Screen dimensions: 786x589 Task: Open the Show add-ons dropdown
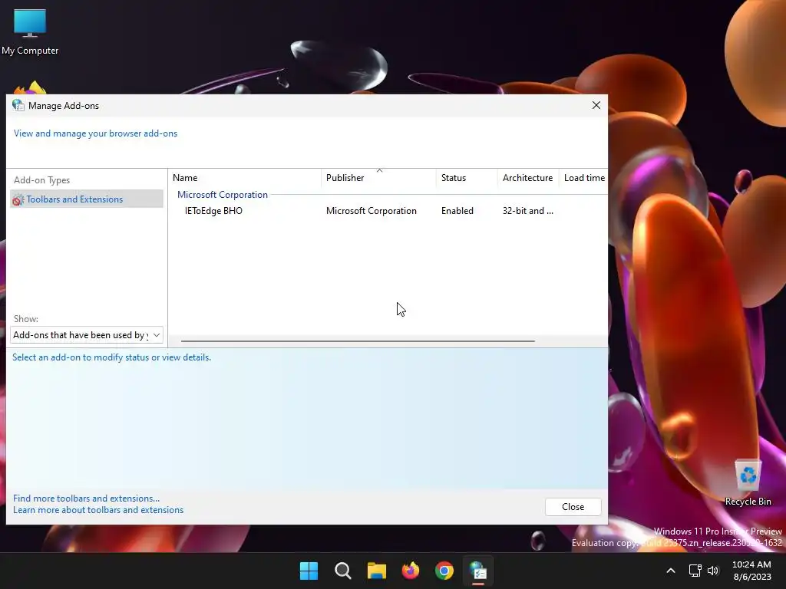tap(87, 334)
